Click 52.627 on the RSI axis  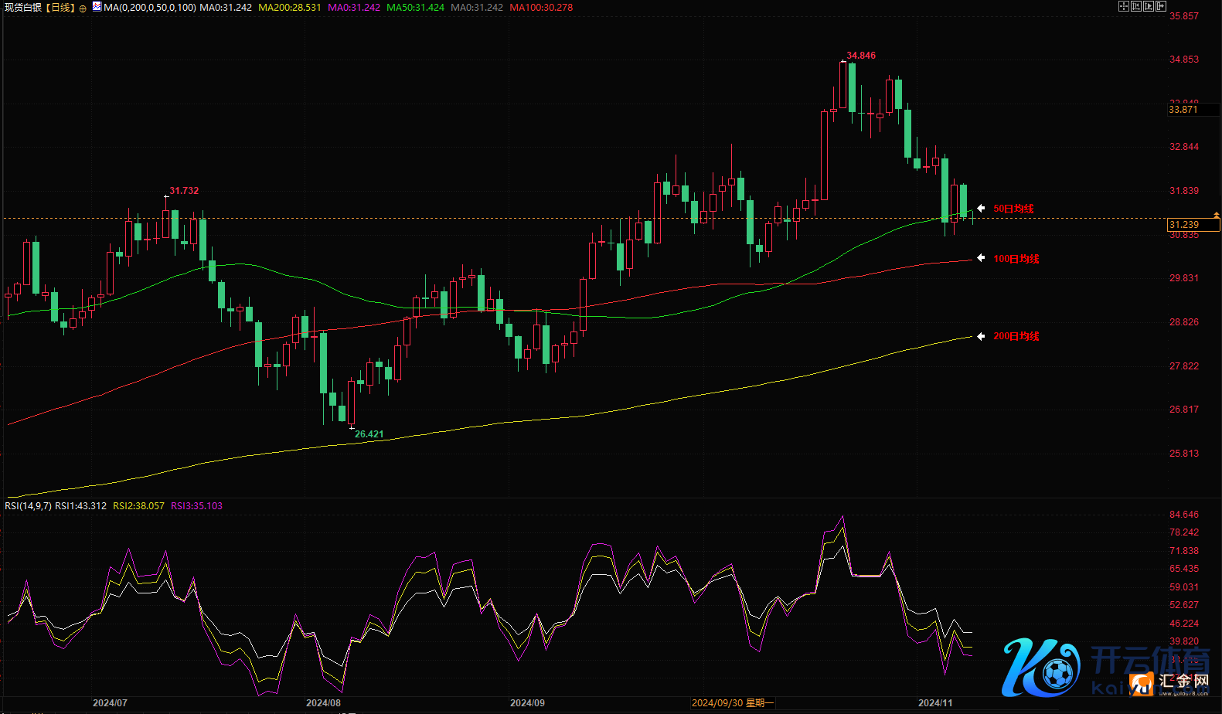1184,605
